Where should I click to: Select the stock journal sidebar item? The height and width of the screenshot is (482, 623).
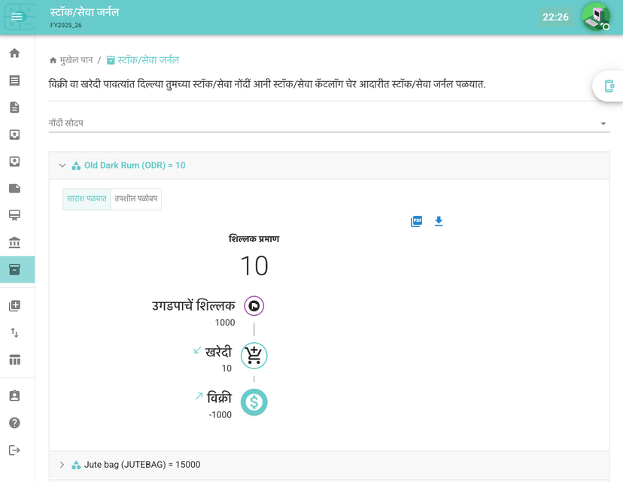click(14, 269)
